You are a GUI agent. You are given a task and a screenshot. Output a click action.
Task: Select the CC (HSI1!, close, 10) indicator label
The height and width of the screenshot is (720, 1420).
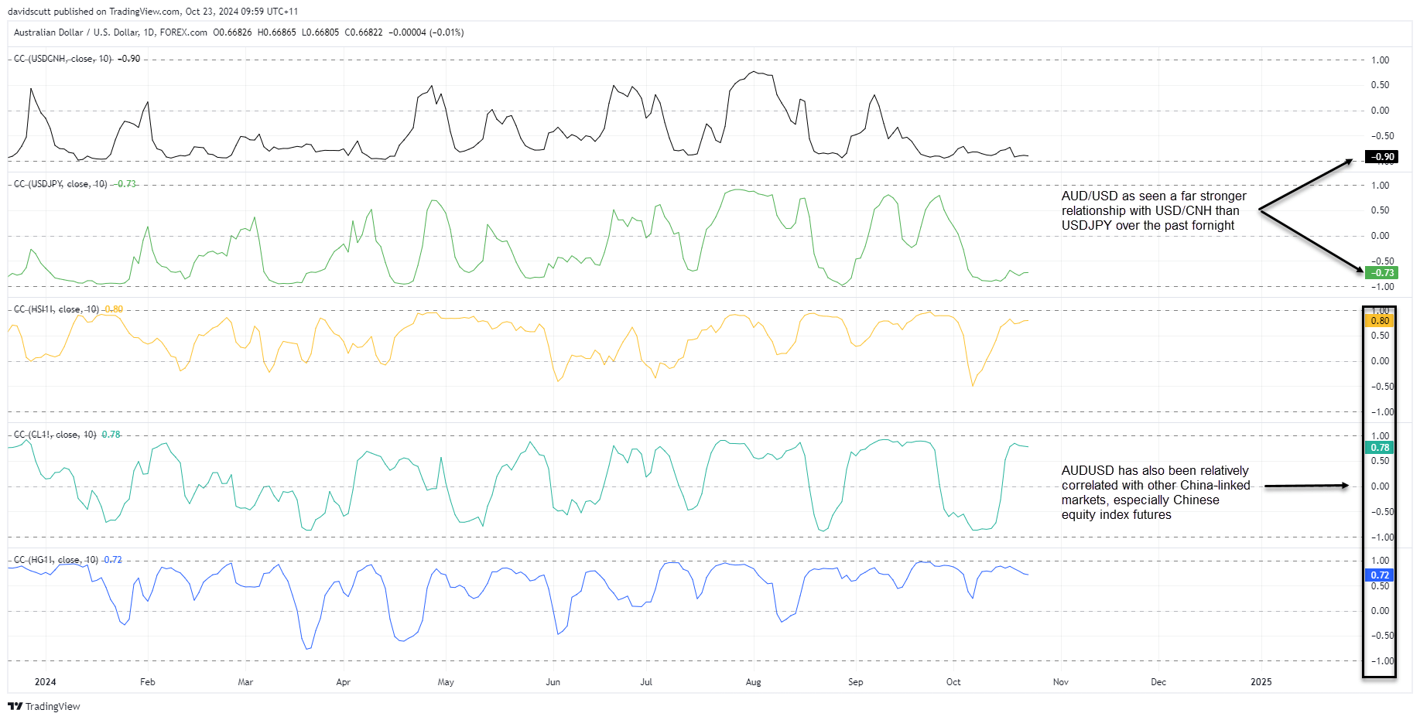56,309
